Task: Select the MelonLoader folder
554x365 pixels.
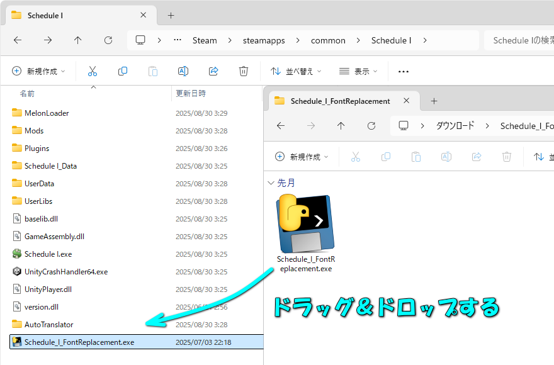Action: coord(47,113)
